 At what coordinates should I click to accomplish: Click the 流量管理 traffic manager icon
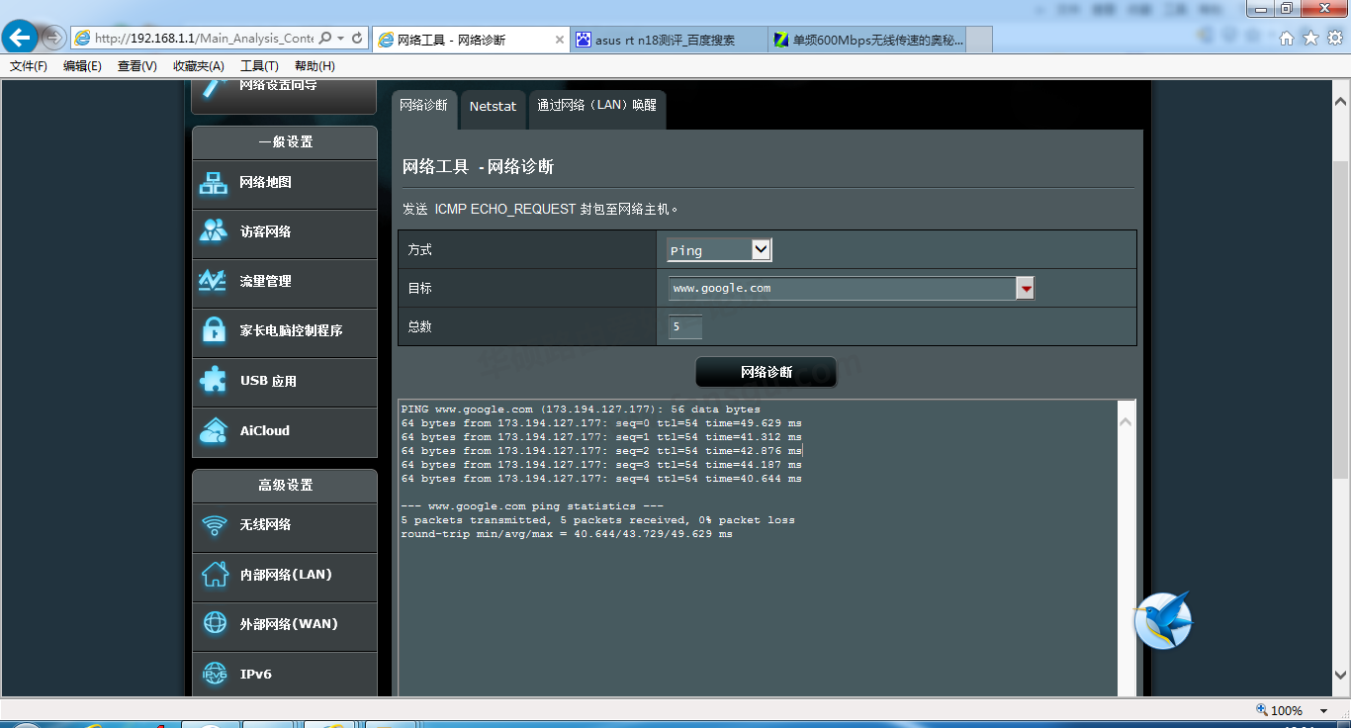pyautogui.click(x=214, y=281)
